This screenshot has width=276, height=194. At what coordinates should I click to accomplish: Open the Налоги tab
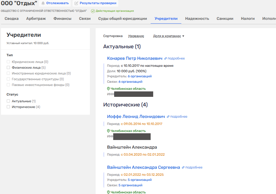click(248, 19)
